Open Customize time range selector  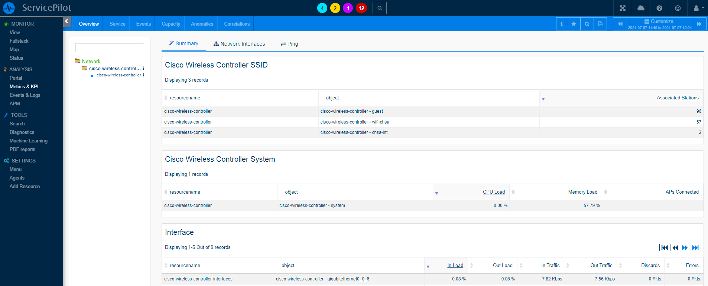[660, 24]
